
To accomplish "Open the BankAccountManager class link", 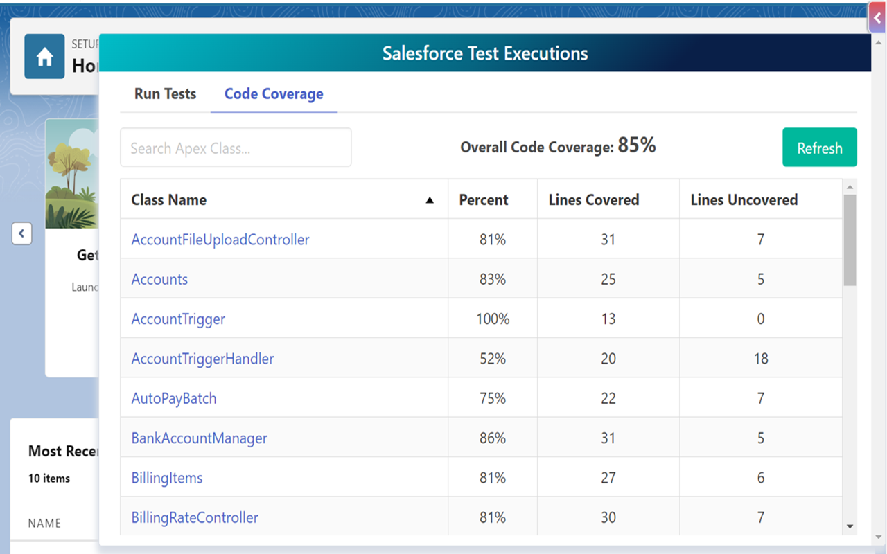I will click(x=199, y=438).
